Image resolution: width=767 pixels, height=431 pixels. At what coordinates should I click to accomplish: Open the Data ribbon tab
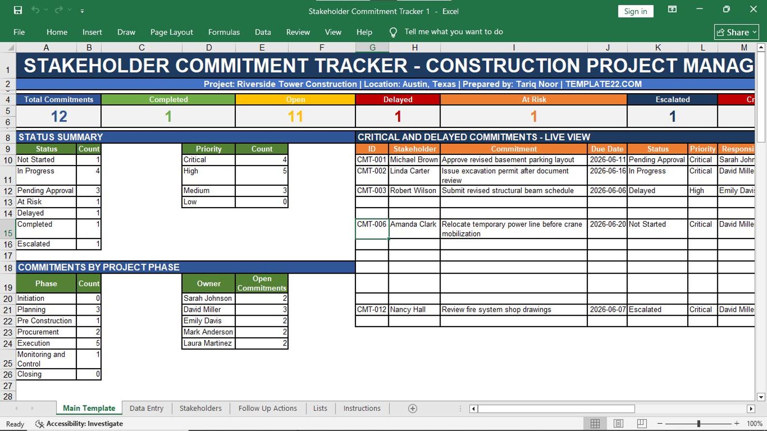(x=263, y=32)
